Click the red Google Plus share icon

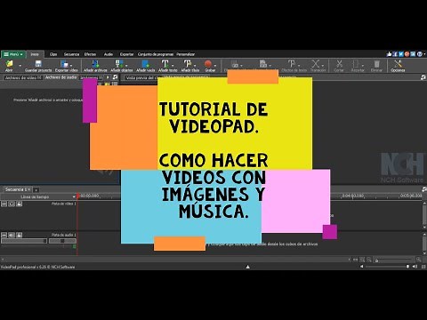click(407, 54)
